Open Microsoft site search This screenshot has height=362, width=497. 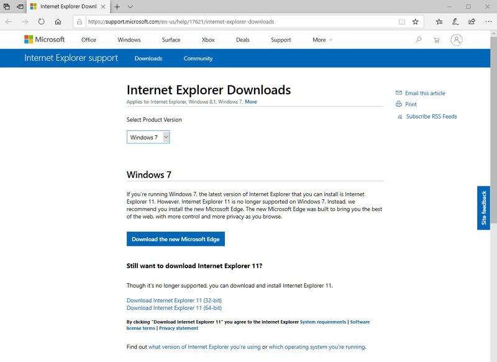click(x=418, y=40)
